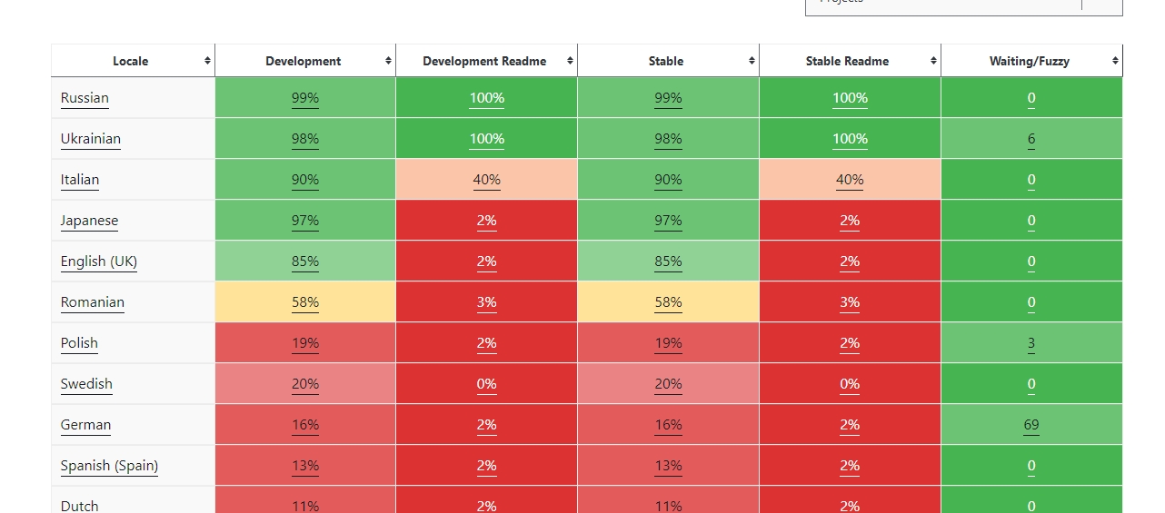Click sort arrows in Stable Readme header

[x=933, y=61]
